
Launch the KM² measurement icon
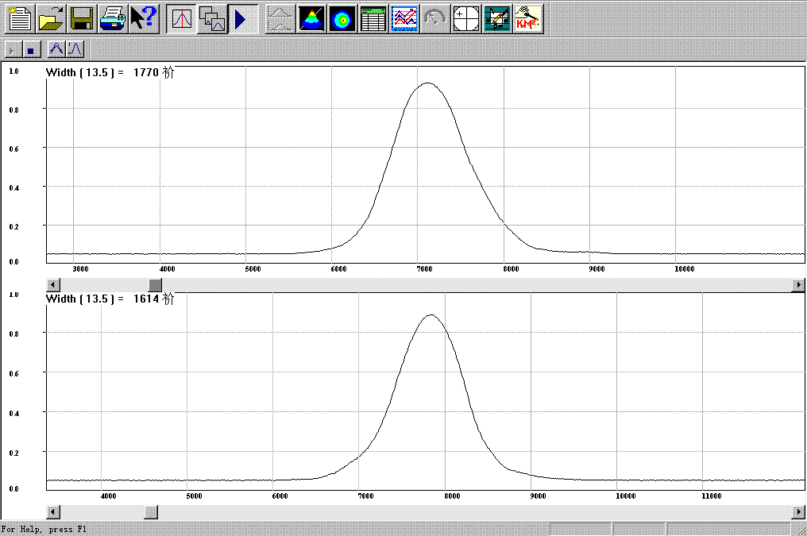528,18
